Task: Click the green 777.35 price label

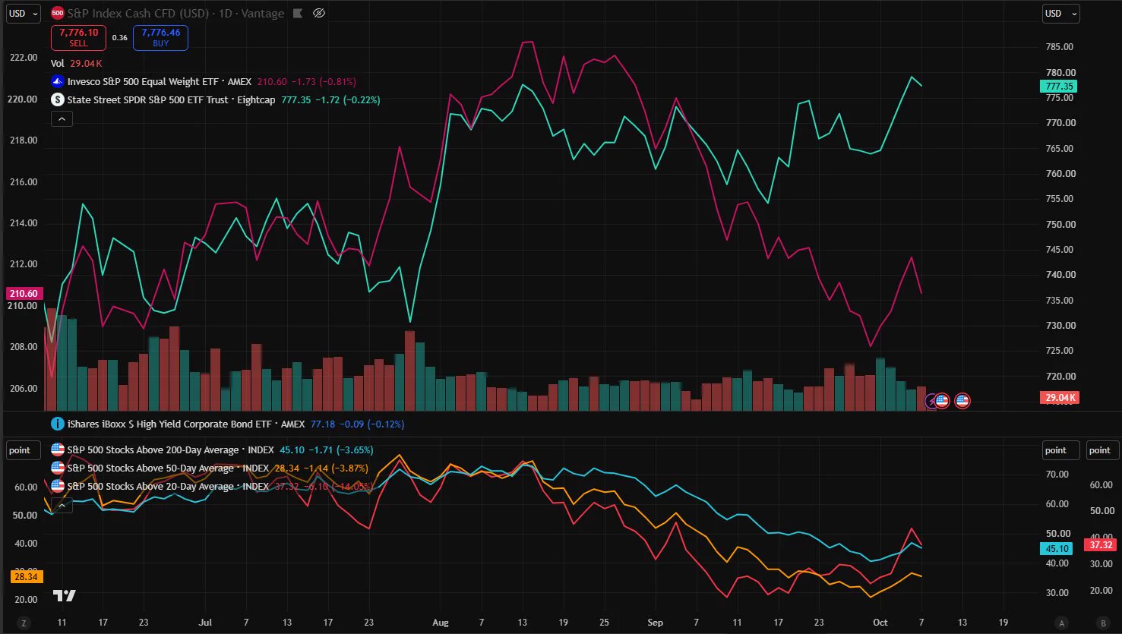Action: tap(1059, 87)
